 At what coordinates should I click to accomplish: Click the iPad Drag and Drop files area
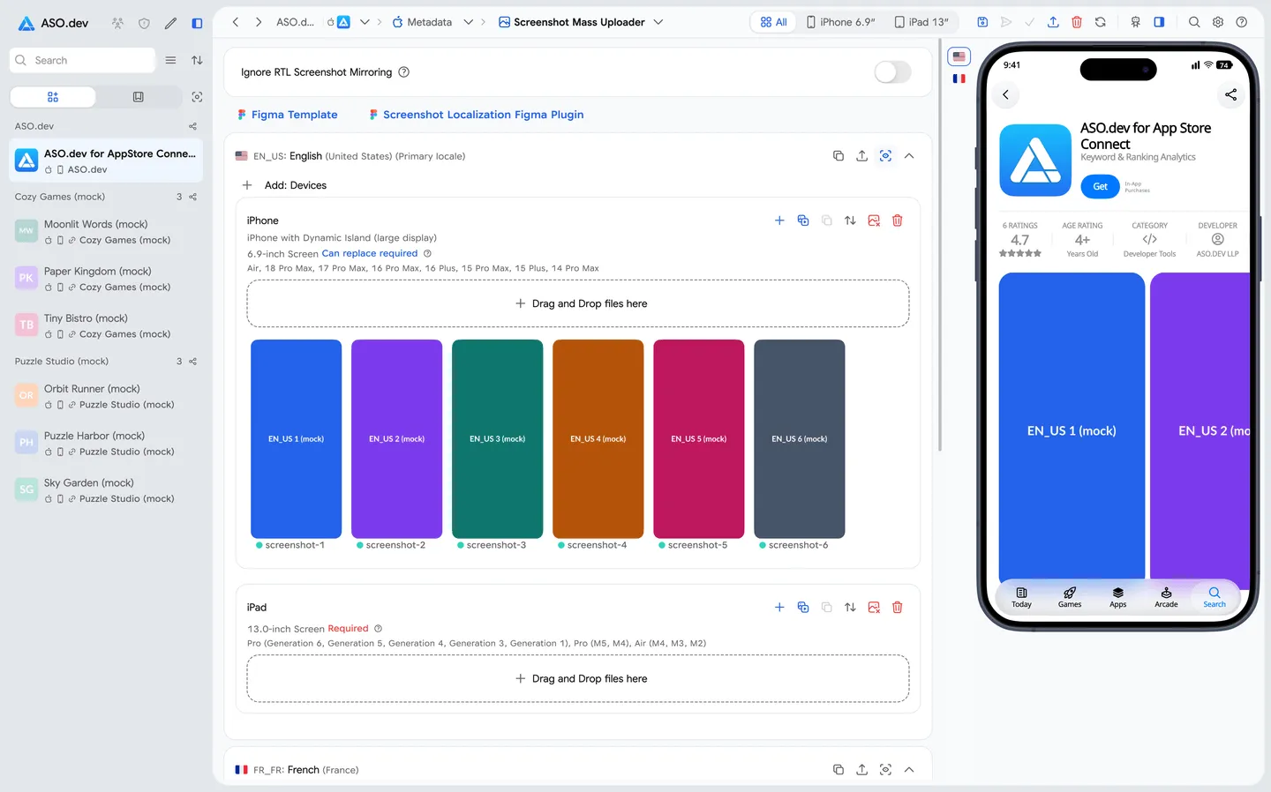[x=578, y=679]
